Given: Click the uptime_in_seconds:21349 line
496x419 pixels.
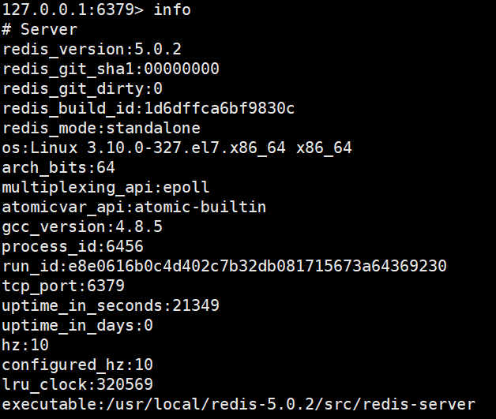Looking at the screenshot, I should [111, 305].
